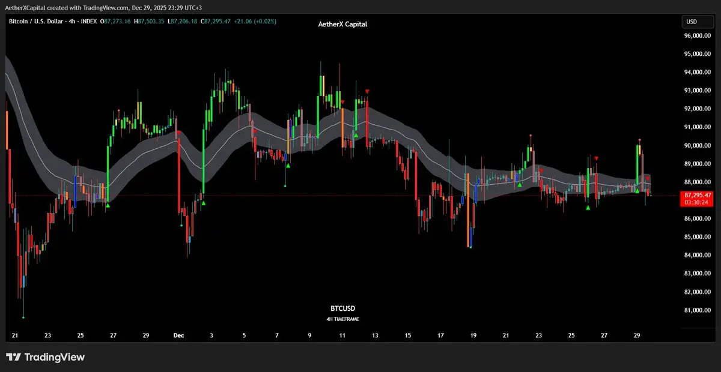Click the red current price label 87,295.47
Viewport: 721px width, 372px height.
coord(698,195)
